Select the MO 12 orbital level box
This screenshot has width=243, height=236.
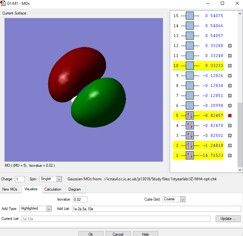coord(190,46)
